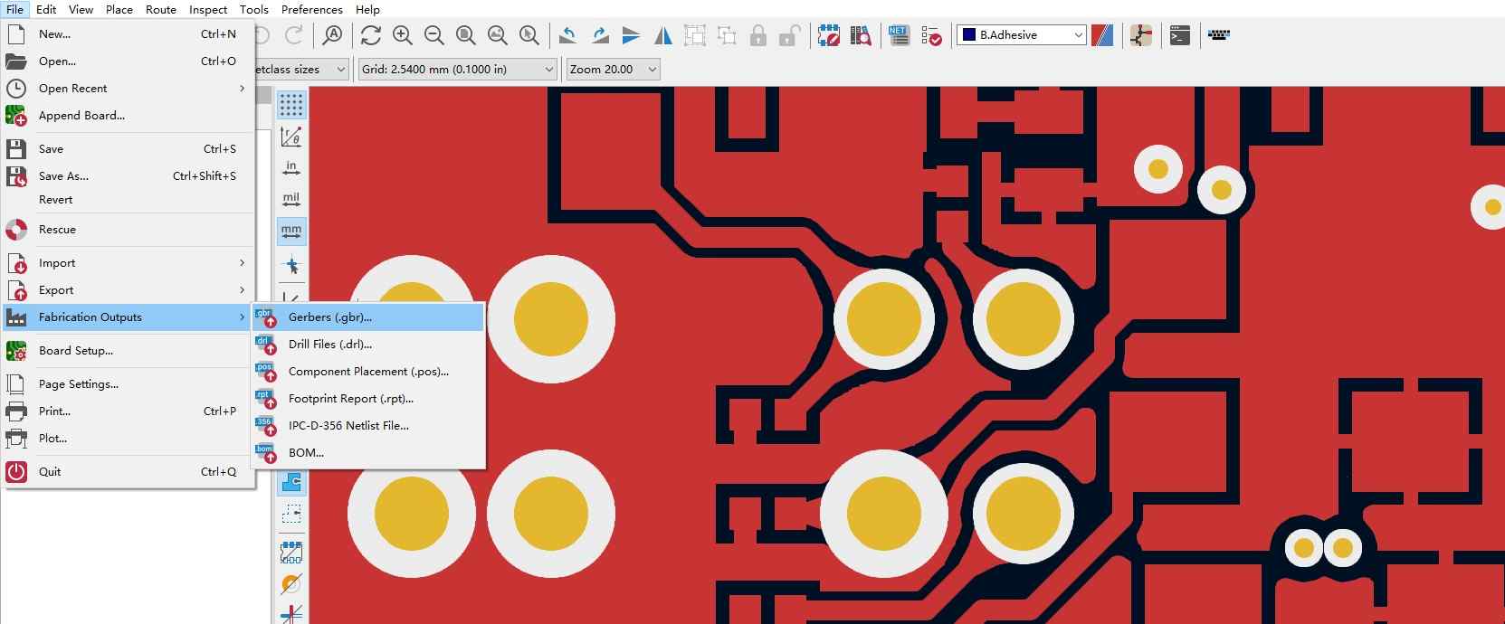Image resolution: width=1505 pixels, height=624 pixels.
Task: Click the mirror horizontal triangle icon
Action: click(663, 35)
